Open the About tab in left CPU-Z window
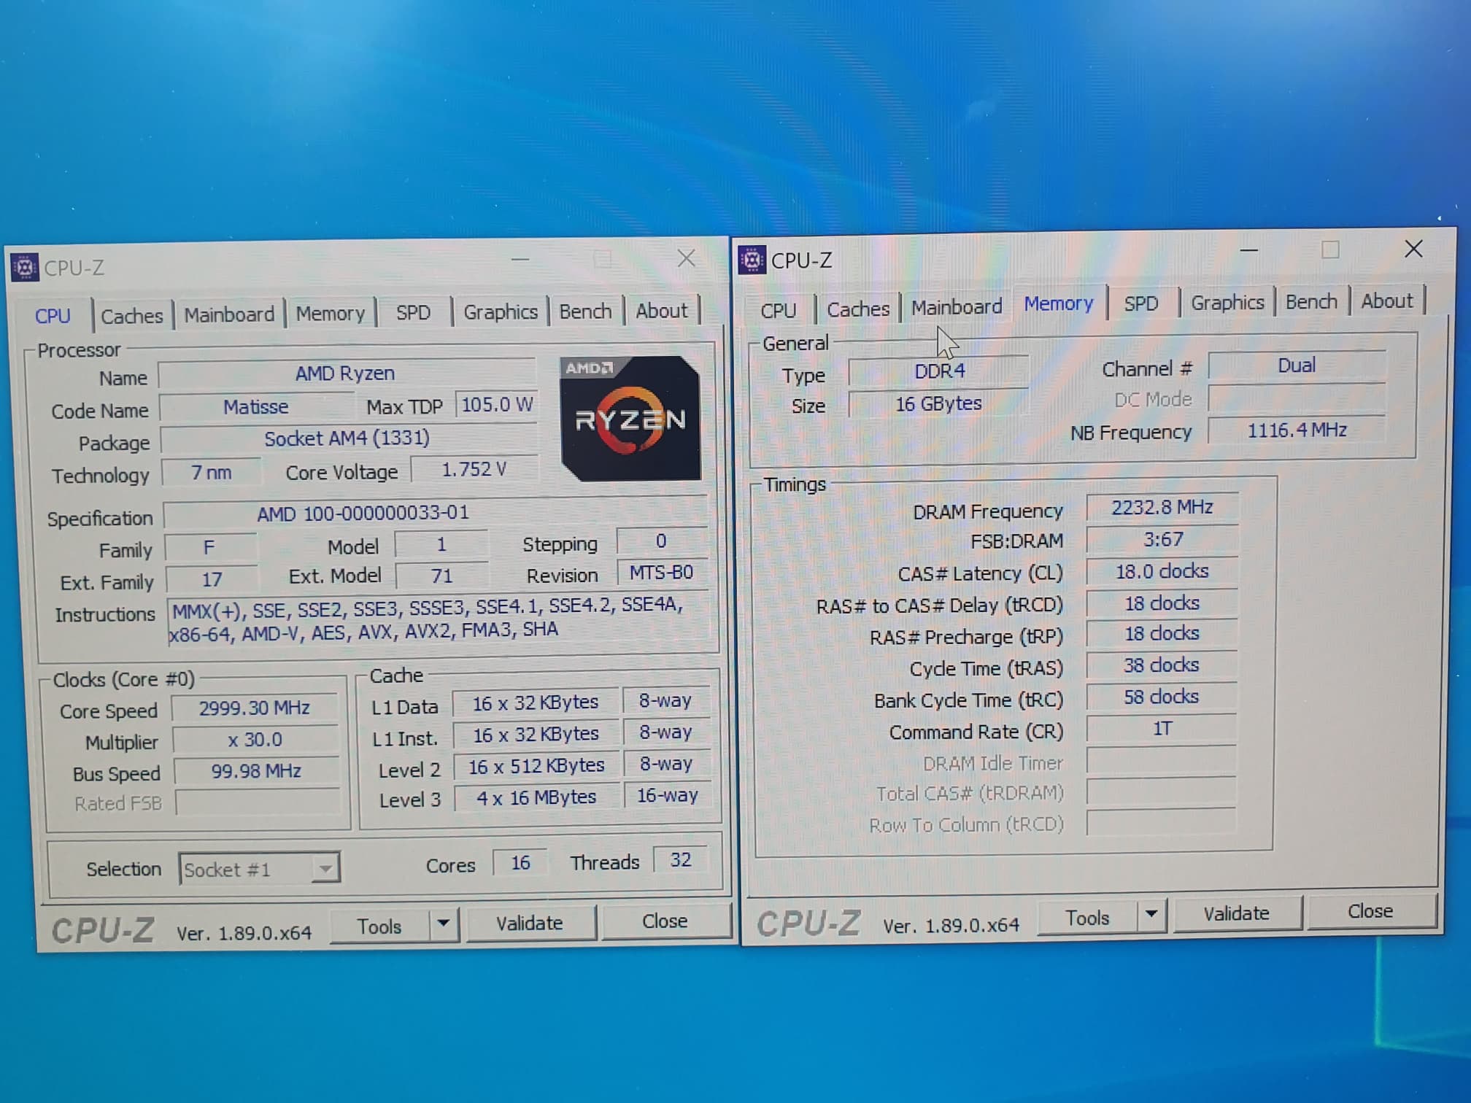 (x=661, y=310)
